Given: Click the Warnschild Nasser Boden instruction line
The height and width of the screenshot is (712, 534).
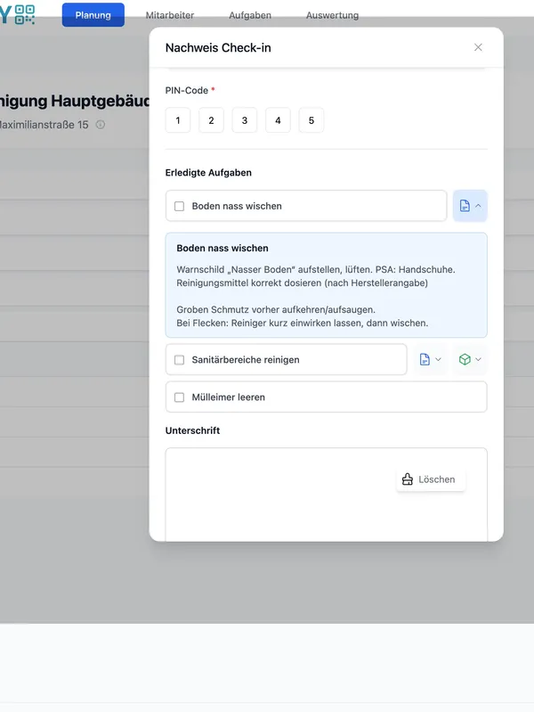Looking at the screenshot, I should [x=316, y=269].
